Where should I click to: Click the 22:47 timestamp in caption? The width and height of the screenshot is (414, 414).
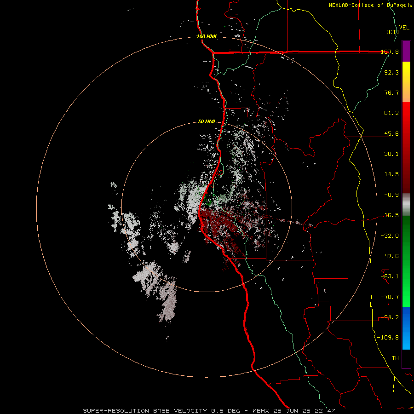(x=325, y=411)
